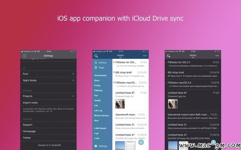Expand the Font settings chevron
Viewport: 241px width, 150px height.
click(73, 74)
